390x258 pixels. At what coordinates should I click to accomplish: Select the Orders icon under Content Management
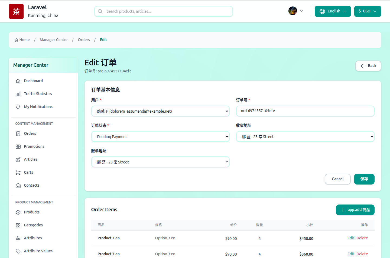[x=18, y=133]
